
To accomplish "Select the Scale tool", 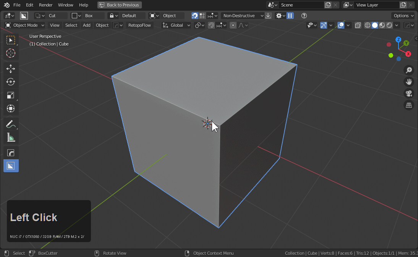I will [x=11, y=95].
